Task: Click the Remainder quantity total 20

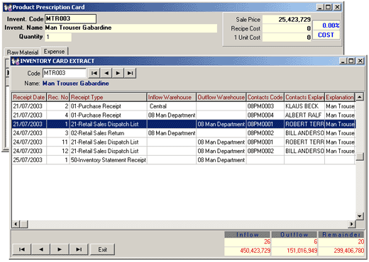Action: click(341, 241)
